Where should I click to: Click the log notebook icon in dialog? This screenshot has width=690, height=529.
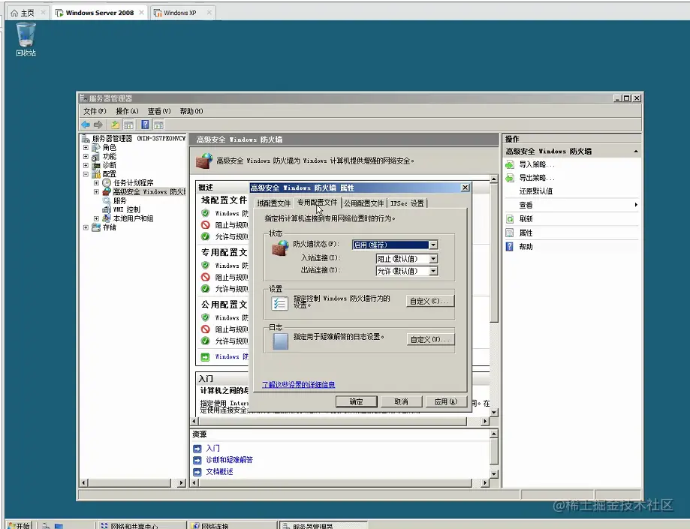point(280,341)
